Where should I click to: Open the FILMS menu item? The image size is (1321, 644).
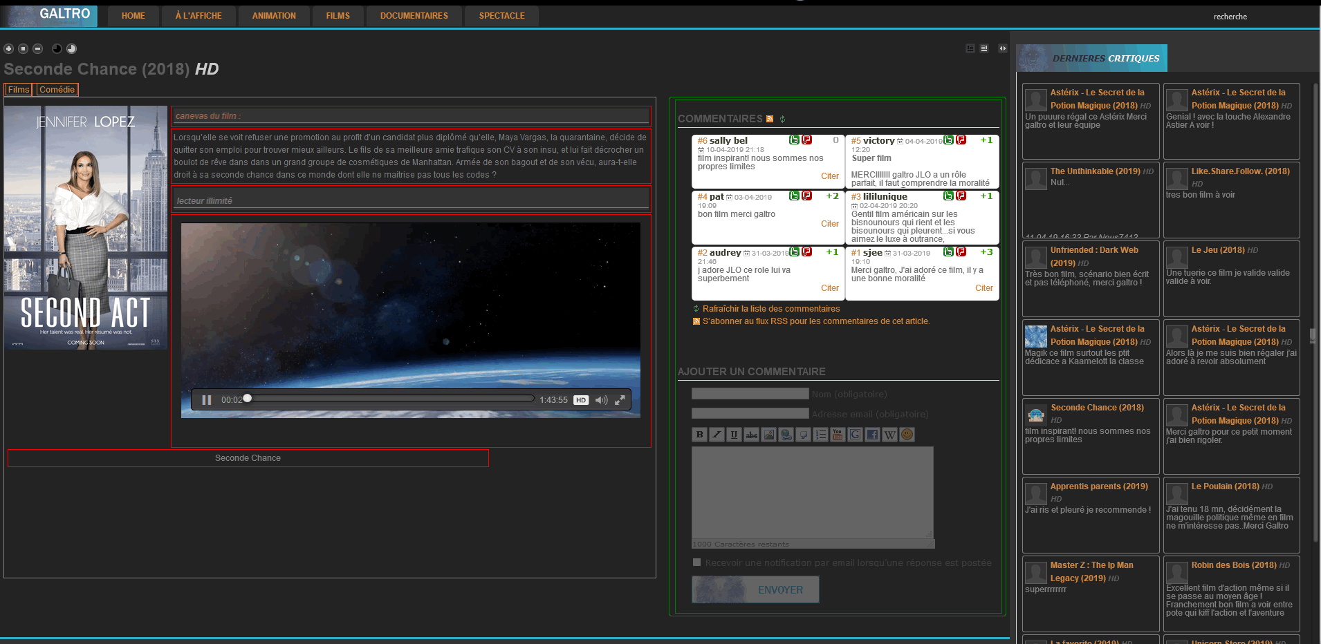(x=338, y=16)
